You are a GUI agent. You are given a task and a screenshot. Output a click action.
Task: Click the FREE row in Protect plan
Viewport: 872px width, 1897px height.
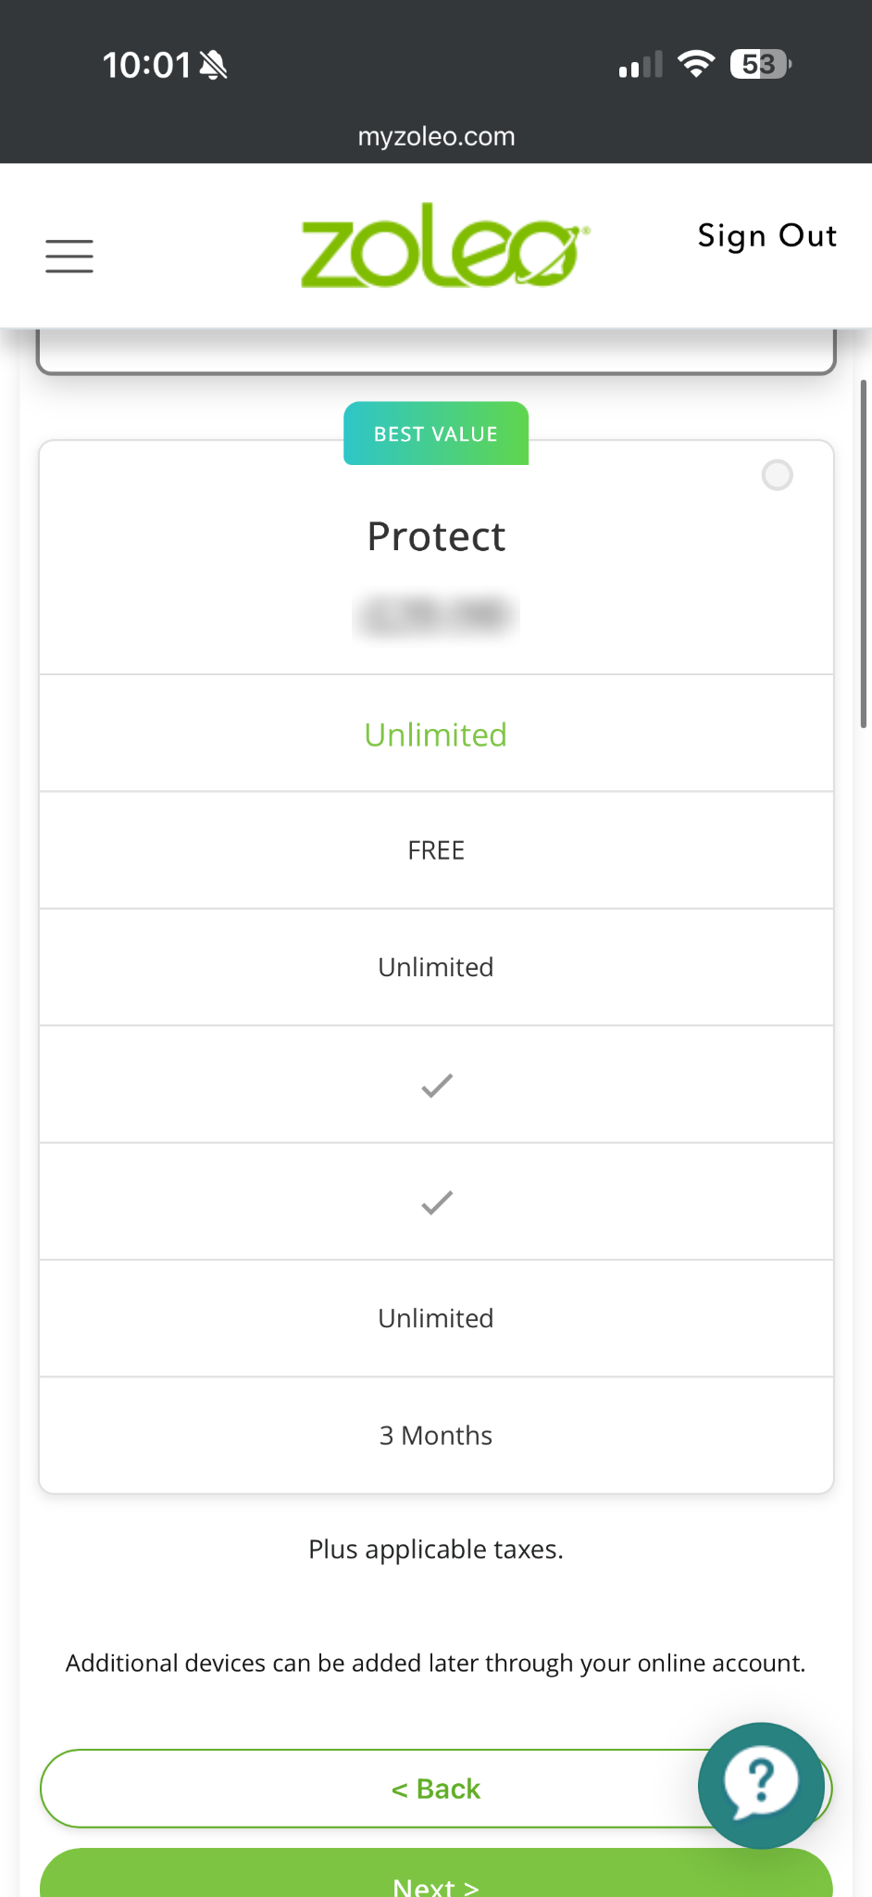point(436,850)
